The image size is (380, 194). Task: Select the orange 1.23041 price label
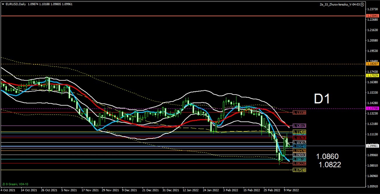(372, 16)
